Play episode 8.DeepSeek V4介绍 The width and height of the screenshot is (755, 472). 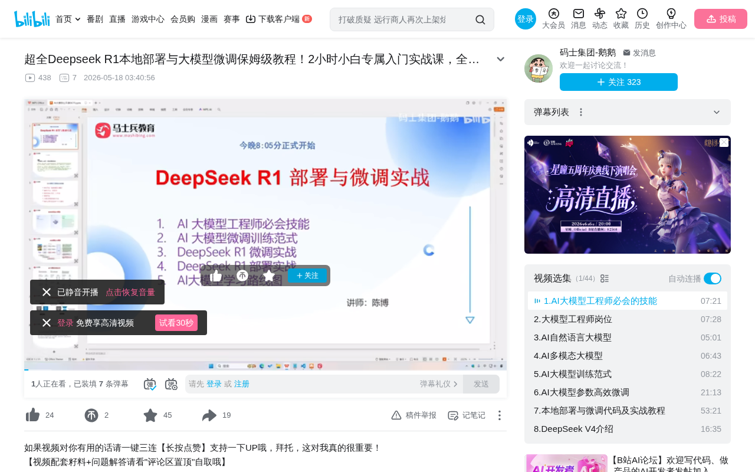coord(628,429)
